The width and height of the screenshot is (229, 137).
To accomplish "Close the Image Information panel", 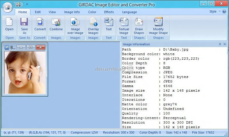I will (x=225, y=44).
